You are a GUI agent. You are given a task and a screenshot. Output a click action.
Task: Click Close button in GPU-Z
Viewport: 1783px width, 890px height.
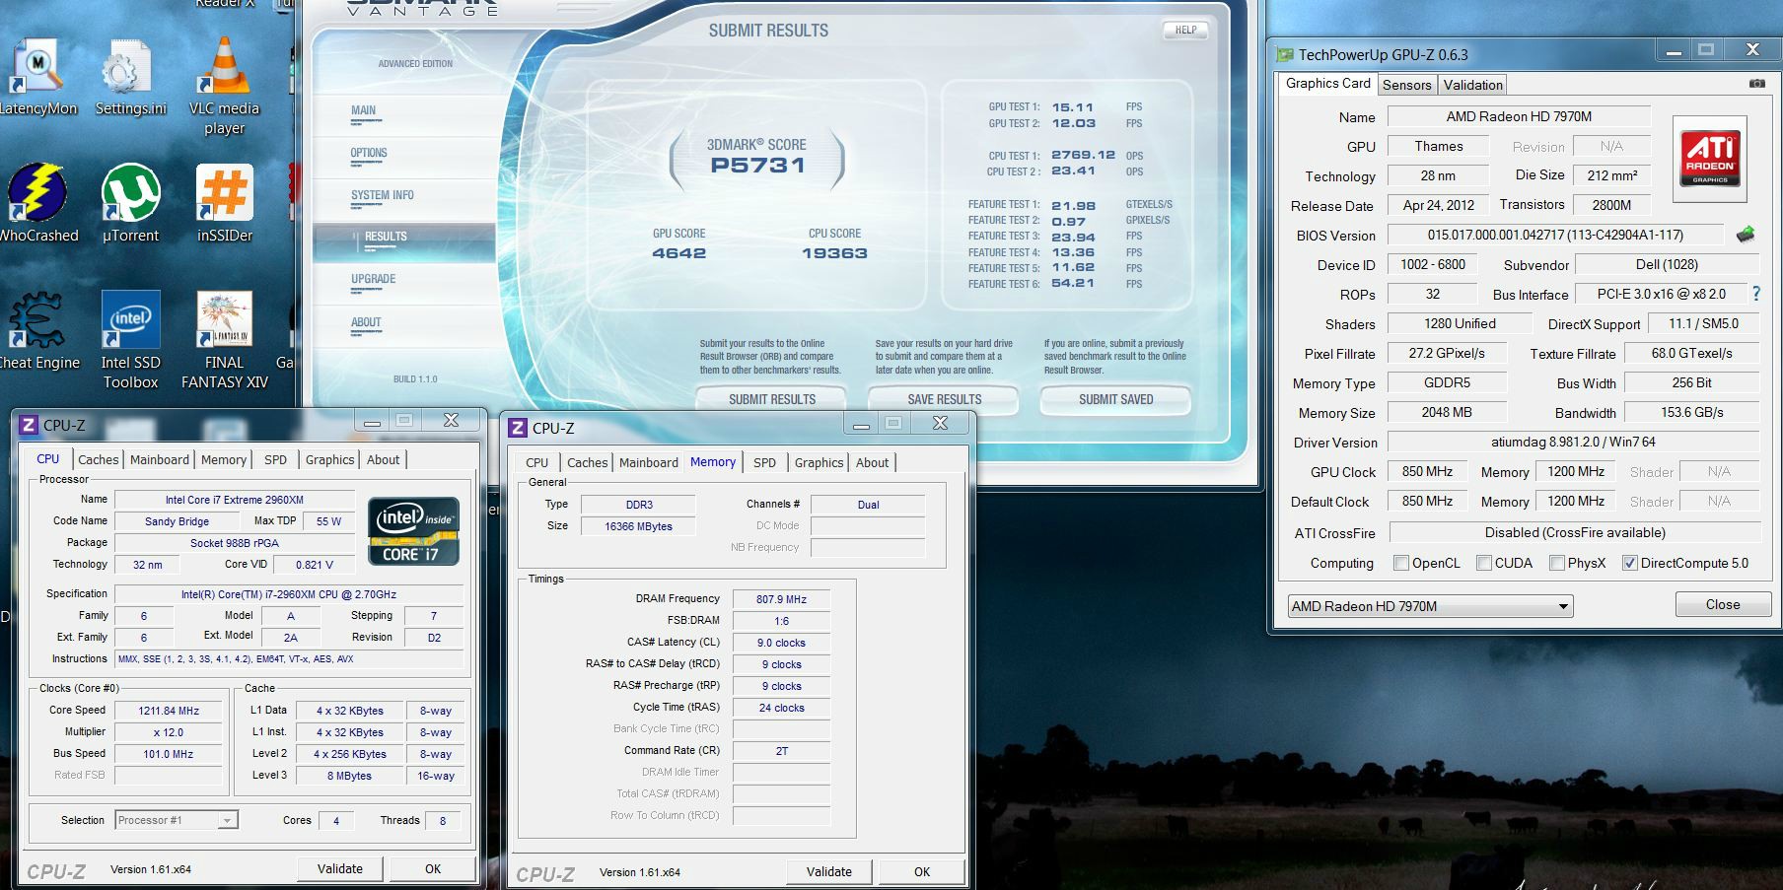[x=1722, y=604]
